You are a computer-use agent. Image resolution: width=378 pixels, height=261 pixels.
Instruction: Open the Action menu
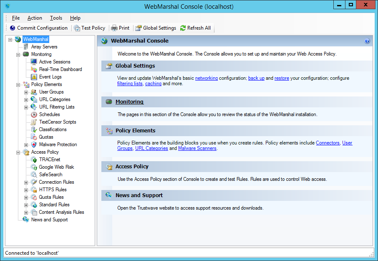[x=35, y=18]
